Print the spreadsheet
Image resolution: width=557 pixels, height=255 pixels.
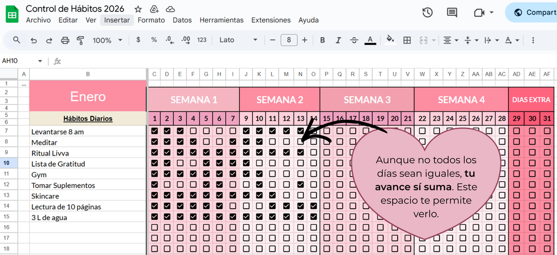[65, 40]
